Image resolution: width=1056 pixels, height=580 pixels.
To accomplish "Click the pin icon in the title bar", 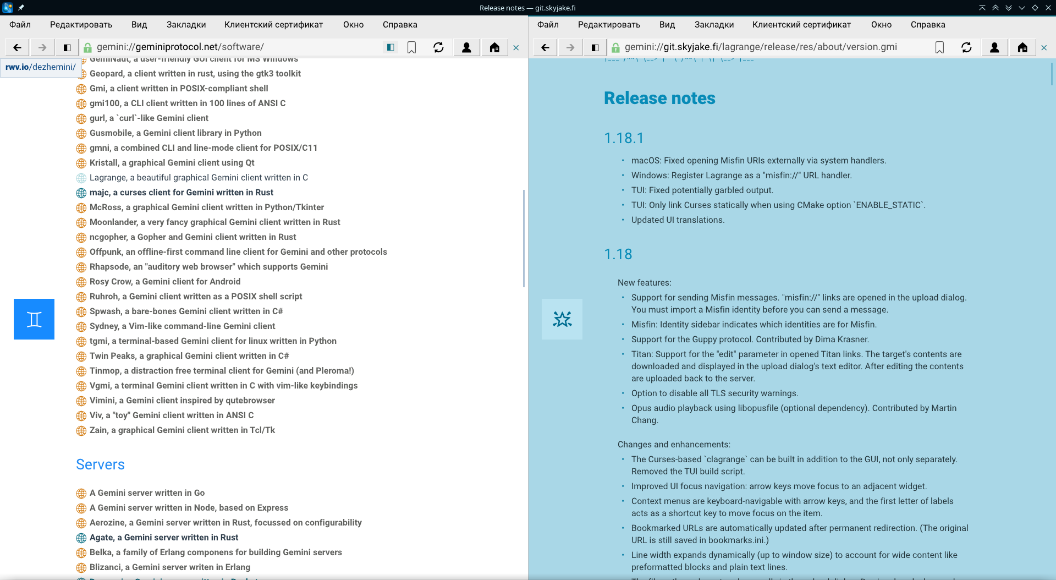I will [x=21, y=8].
